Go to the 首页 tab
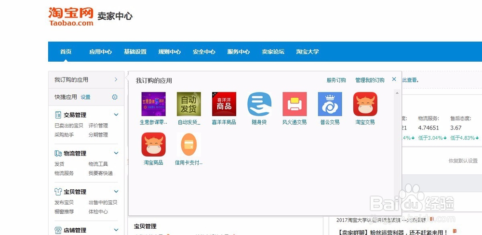The height and width of the screenshot is (235, 482). click(66, 52)
